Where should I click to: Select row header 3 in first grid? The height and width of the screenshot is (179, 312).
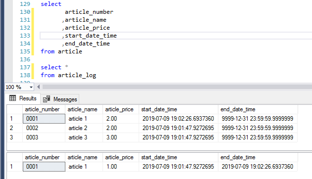[14, 137]
